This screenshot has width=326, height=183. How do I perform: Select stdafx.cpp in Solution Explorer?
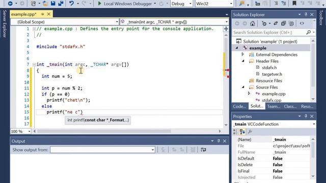271,100
